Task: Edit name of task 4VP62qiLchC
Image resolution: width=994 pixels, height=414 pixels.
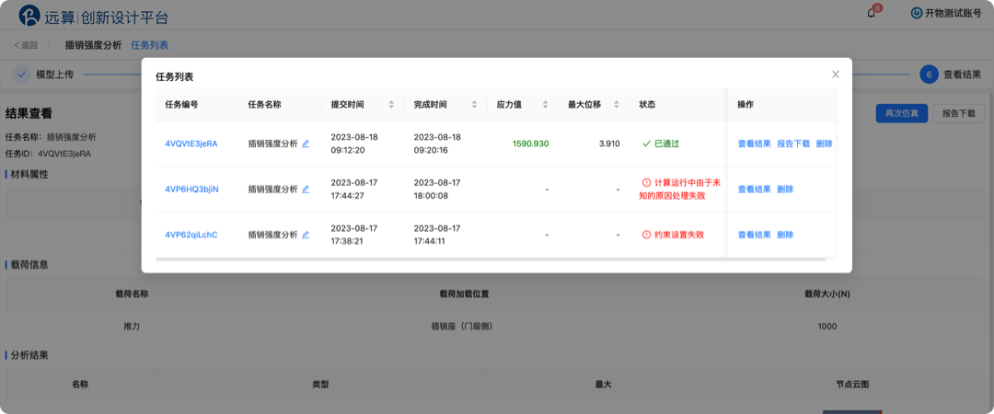Action: coord(306,235)
